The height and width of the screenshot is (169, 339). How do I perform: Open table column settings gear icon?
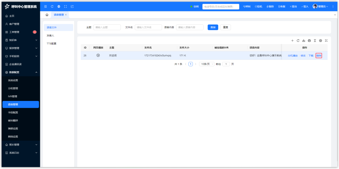click(320, 41)
